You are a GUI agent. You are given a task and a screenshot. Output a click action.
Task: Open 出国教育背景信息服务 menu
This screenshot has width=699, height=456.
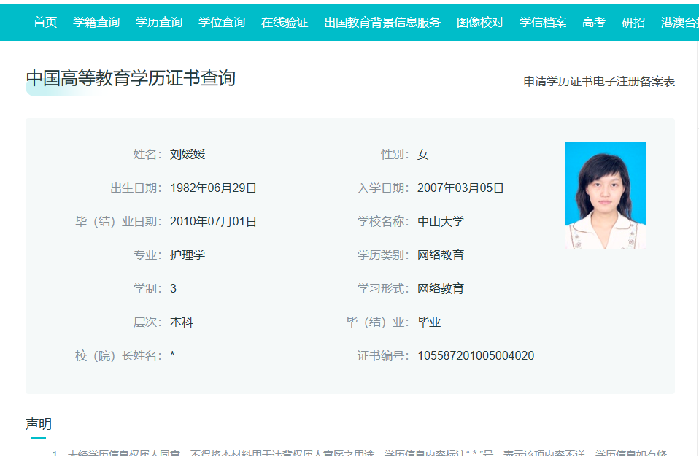[x=382, y=23]
